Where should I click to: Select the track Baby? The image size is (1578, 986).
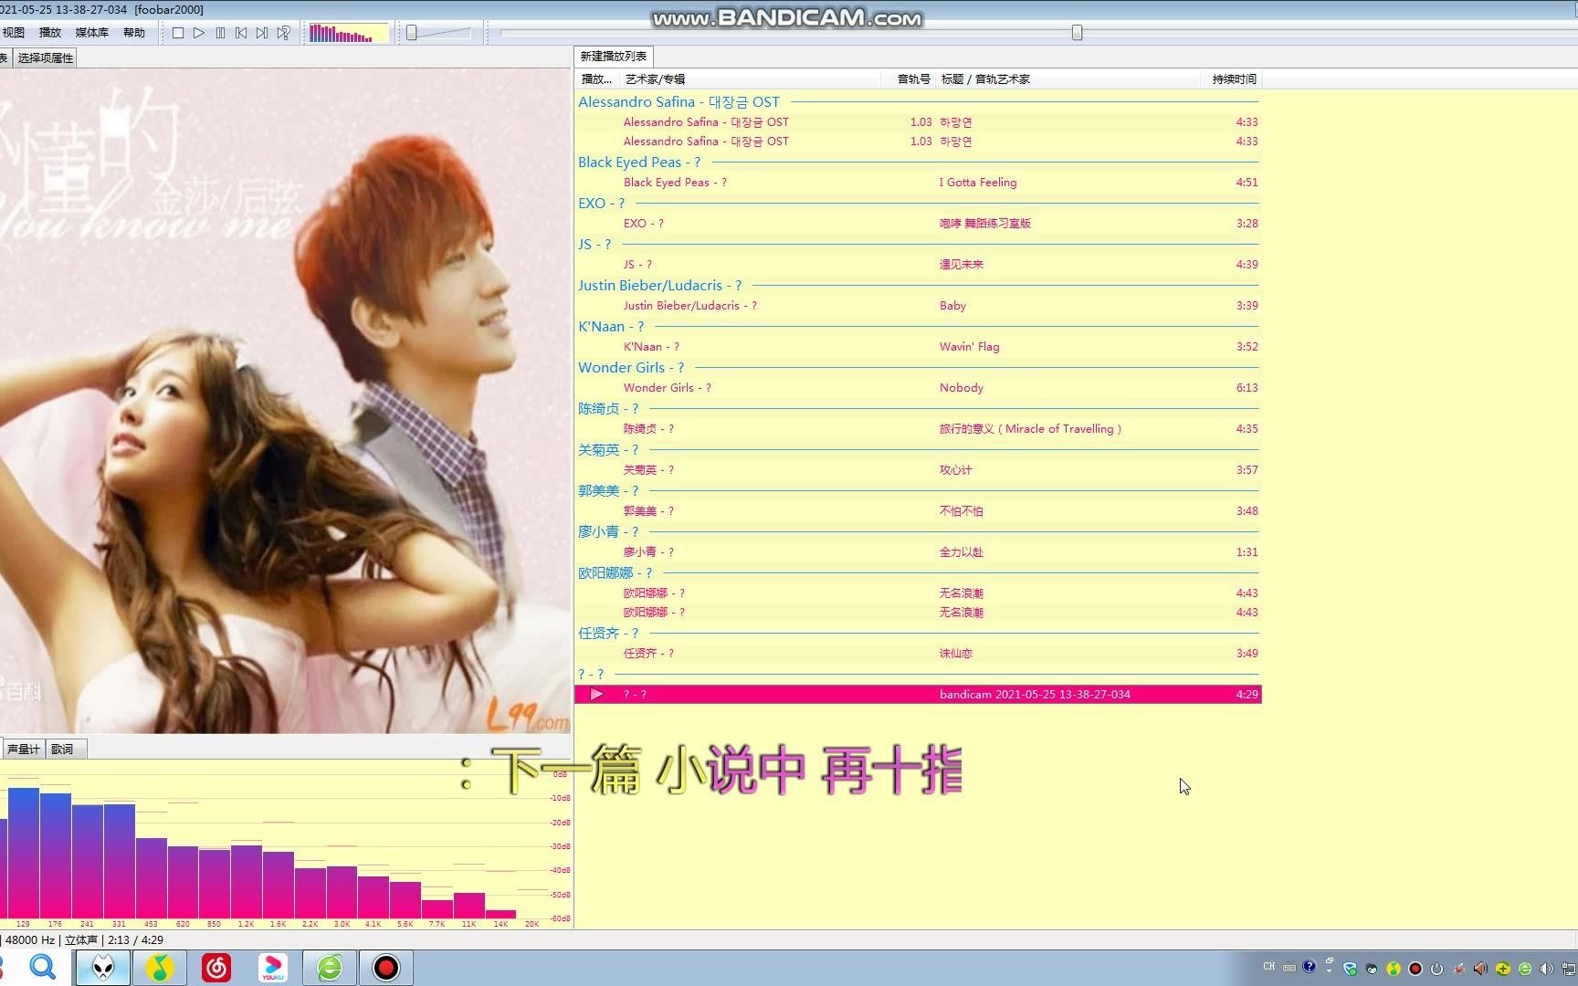tap(918, 306)
